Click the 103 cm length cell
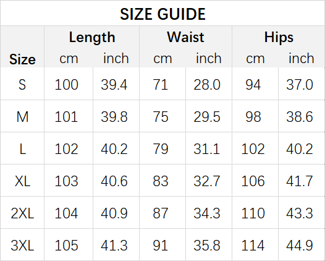Screen dimensions: 325x261 click(66, 181)
